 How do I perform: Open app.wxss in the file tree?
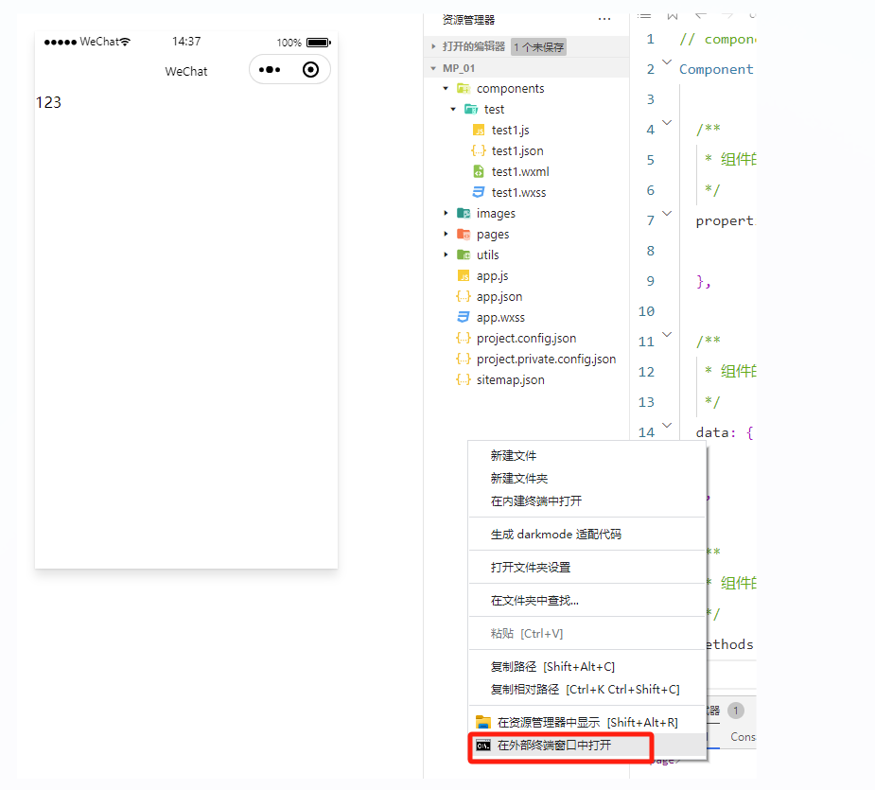click(x=500, y=317)
